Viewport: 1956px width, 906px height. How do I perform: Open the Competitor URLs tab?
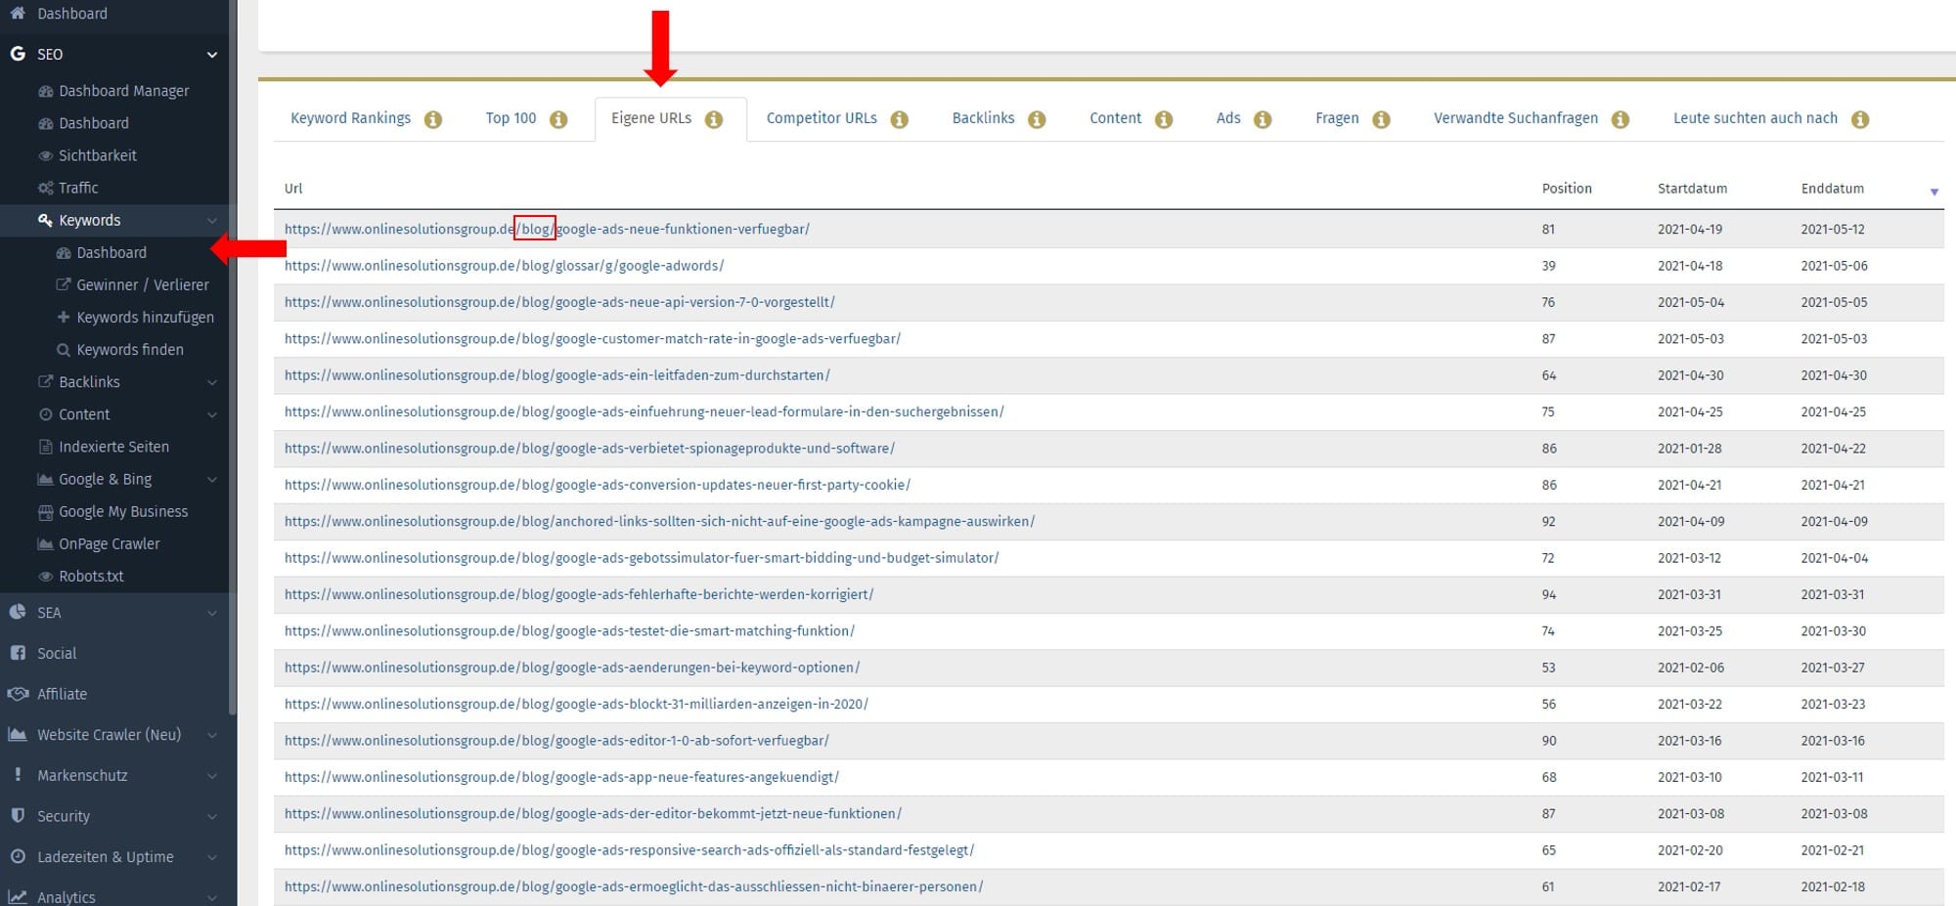[822, 118]
